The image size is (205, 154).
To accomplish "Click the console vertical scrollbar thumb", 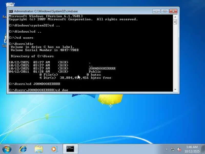I will click(175, 22).
